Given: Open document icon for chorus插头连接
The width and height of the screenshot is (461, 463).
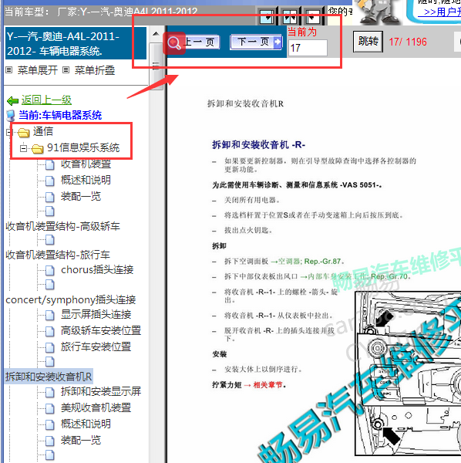Looking at the screenshot, I should (50, 270).
